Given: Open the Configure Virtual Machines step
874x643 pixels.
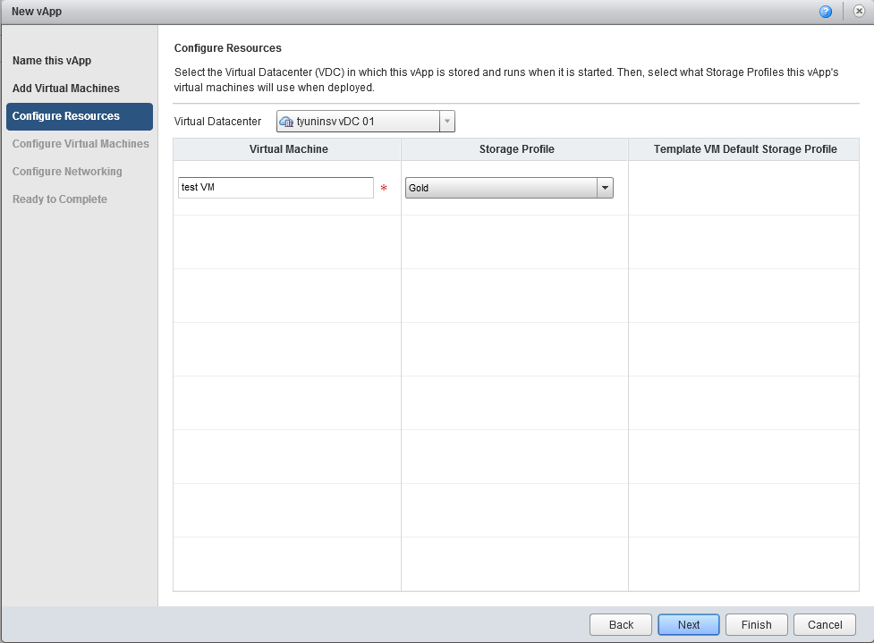Looking at the screenshot, I should point(81,144).
